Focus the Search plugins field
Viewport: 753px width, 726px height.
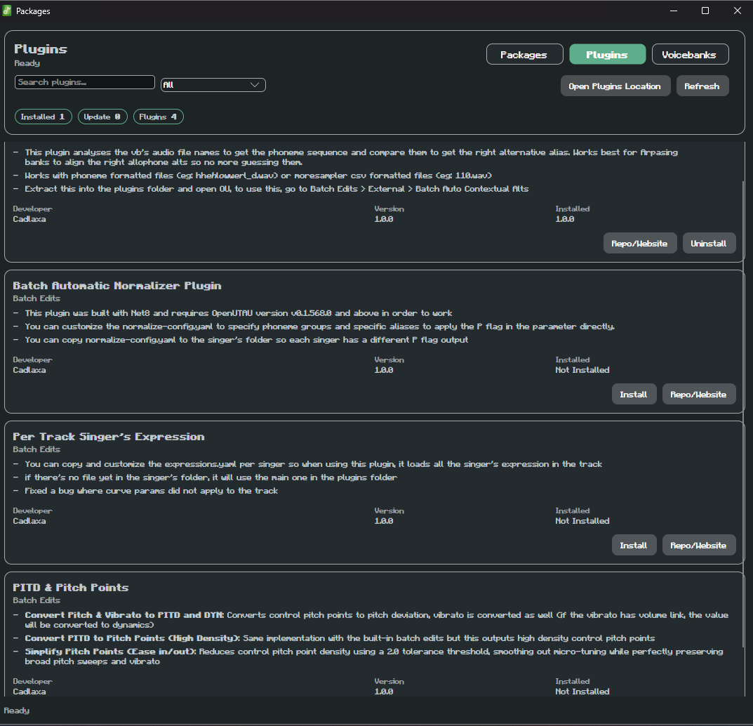coord(84,82)
